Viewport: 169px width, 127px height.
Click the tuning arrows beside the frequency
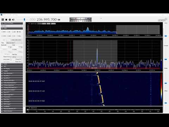tap(59, 20)
